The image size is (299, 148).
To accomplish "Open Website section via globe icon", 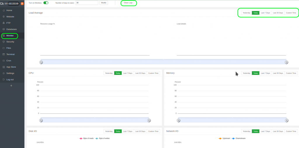I will click(4, 17).
